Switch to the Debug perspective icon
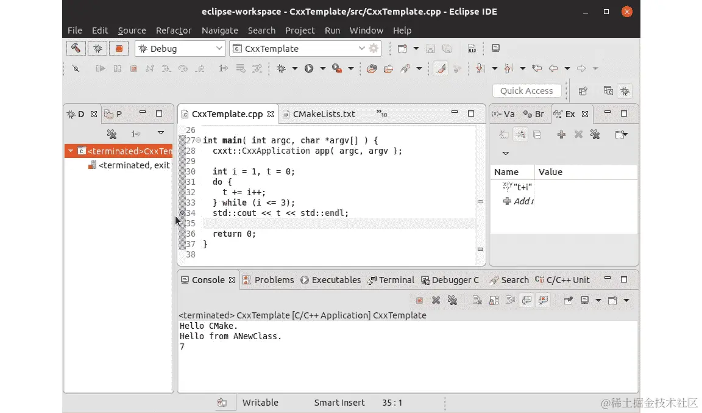The height and width of the screenshot is (413, 702). coord(625,91)
